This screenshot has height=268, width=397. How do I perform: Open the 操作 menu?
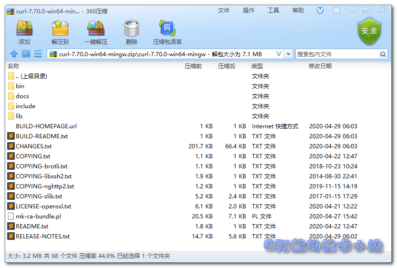click(249, 10)
